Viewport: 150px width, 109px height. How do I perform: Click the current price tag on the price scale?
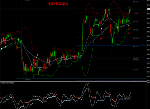click(x=148, y=9)
